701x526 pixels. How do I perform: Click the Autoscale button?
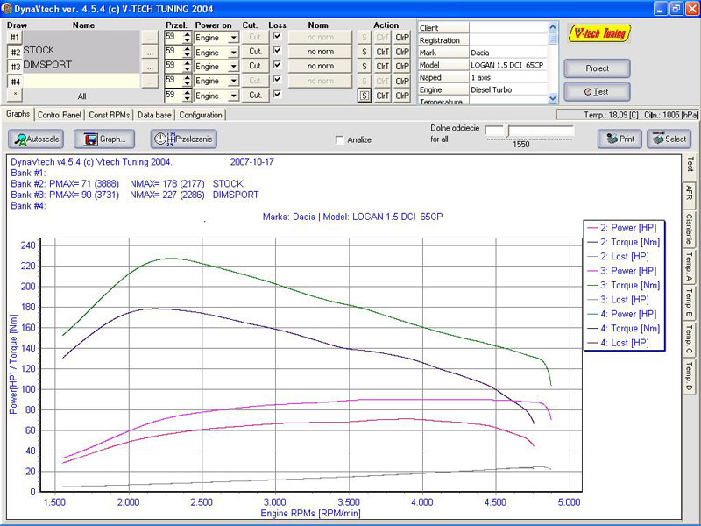coord(36,139)
